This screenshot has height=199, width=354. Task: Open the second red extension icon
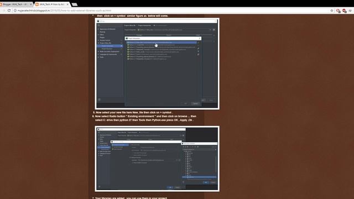coord(344,11)
